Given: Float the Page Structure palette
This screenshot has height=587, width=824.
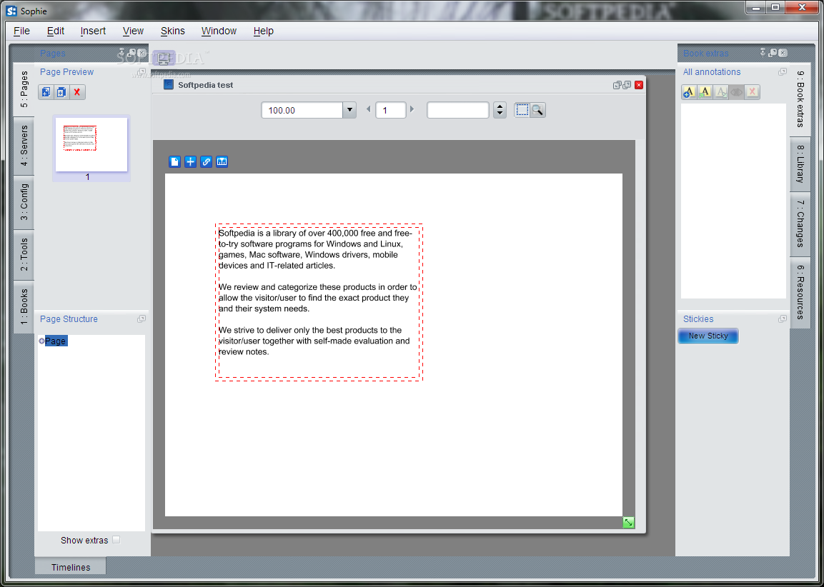Looking at the screenshot, I should click(x=142, y=318).
